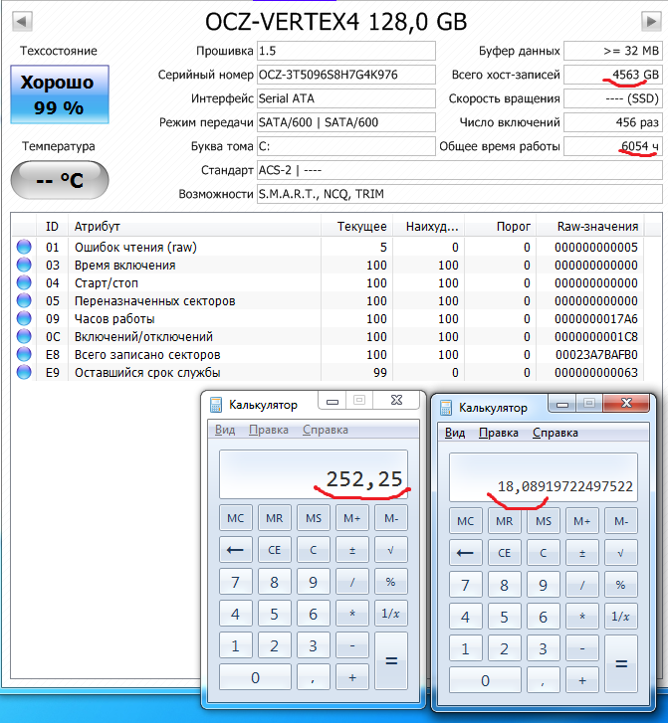This screenshot has height=723, width=668.
Task: Click the temperature -- °C indicator
Action: point(60,180)
